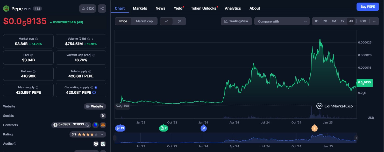Add Pepe to watchlist via star button

tap(88, 9)
